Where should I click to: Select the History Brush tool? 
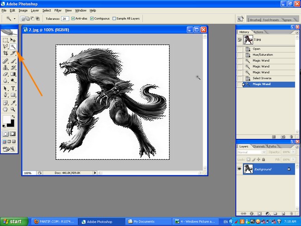(13, 68)
